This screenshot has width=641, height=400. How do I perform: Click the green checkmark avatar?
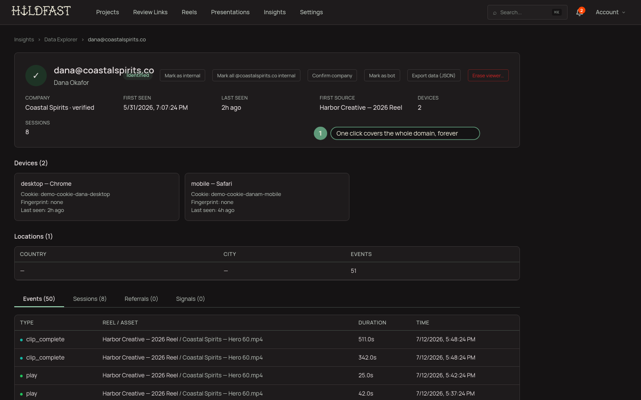tap(36, 76)
